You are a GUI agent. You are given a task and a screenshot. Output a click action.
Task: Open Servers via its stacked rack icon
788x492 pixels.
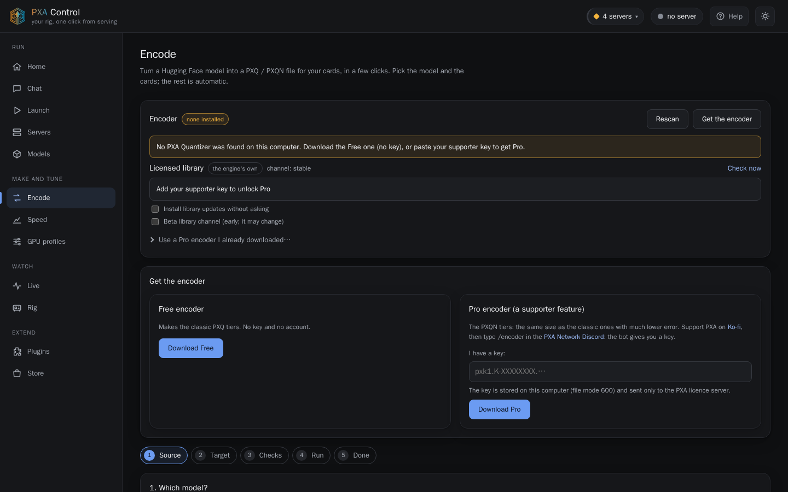[x=17, y=132]
